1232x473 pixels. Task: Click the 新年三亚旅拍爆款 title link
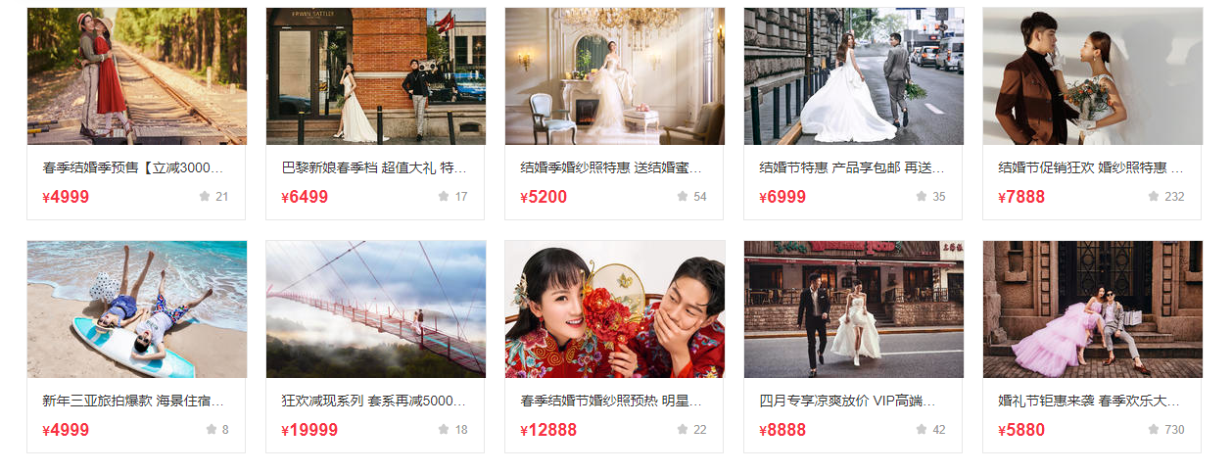pos(133,402)
